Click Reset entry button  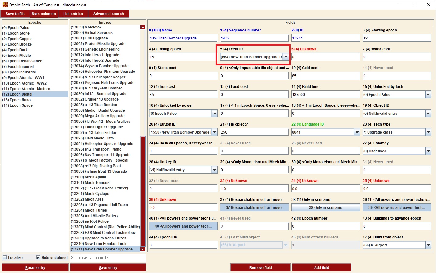pos(35,267)
